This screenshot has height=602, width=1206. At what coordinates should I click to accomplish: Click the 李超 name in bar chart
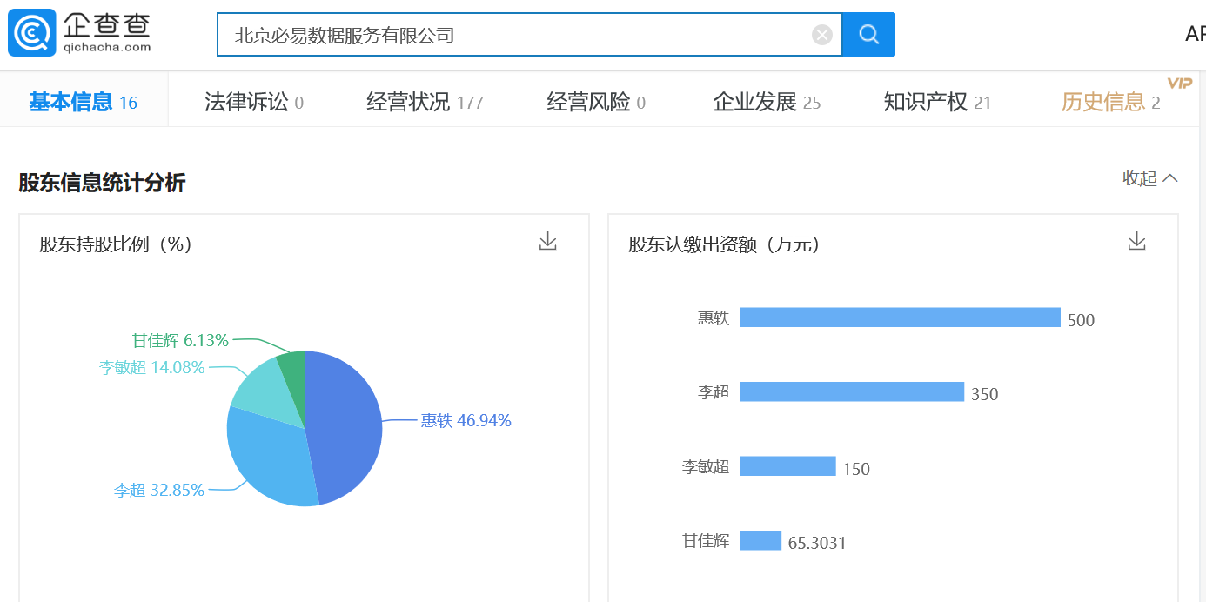point(714,392)
